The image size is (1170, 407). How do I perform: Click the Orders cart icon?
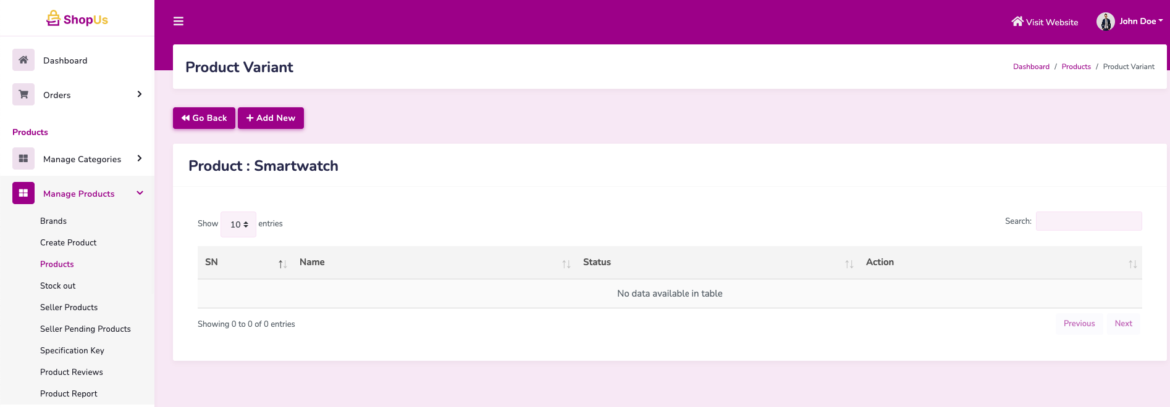click(x=23, y=94)
